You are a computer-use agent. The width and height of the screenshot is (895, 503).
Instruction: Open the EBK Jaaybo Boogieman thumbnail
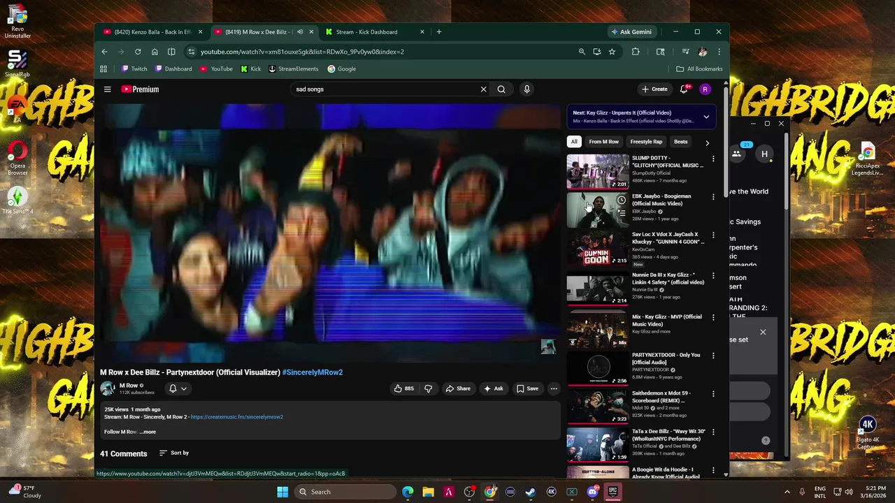coord(598,210)
